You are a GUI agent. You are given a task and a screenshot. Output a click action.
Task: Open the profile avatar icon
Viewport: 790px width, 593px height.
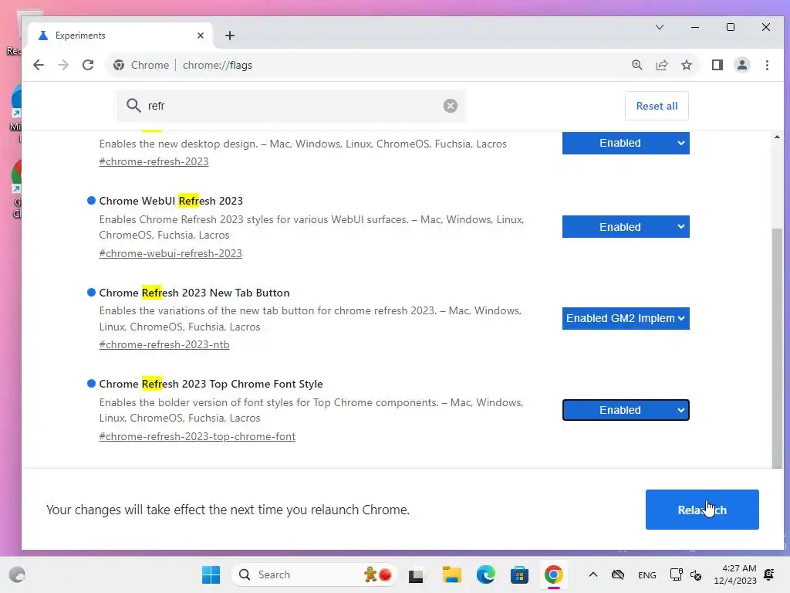(x=741, y=65)
